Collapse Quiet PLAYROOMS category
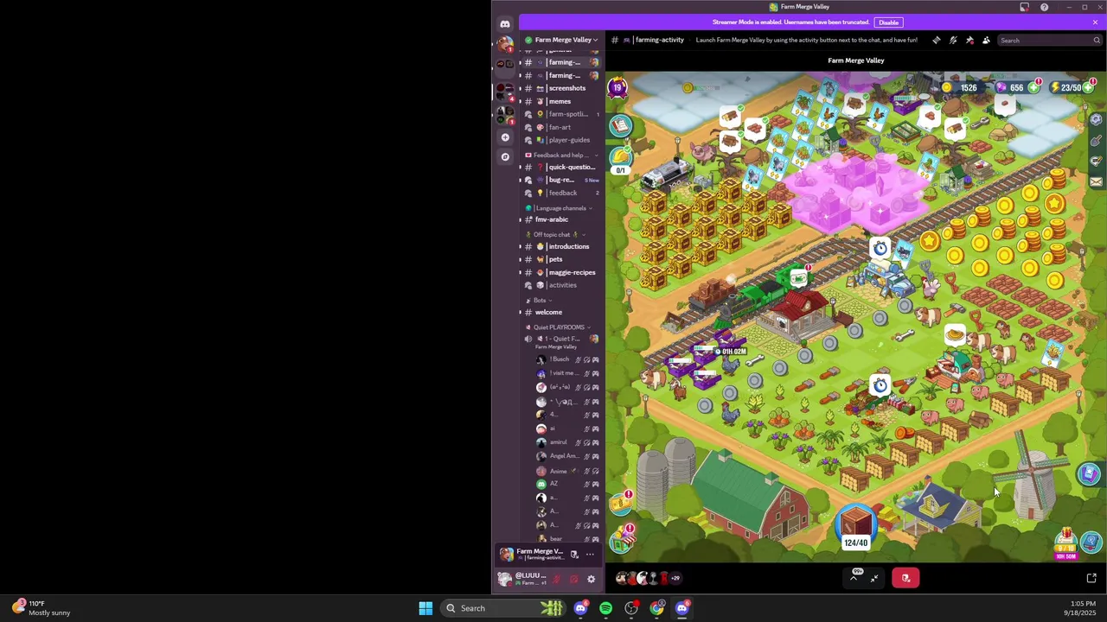The width and height of the screenshot is (1107, 622). coord(559,327)
